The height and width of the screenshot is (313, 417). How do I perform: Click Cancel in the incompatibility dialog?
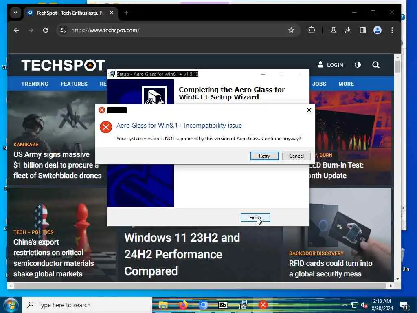296,156
